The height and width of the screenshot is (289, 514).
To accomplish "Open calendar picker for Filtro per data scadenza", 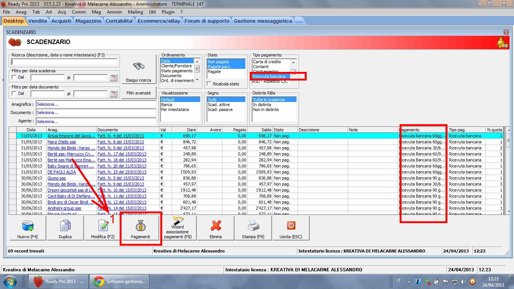I will (x=113, y=78).
